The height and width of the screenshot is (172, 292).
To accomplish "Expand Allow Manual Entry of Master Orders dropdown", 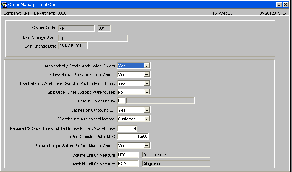I will click(147, 75).
